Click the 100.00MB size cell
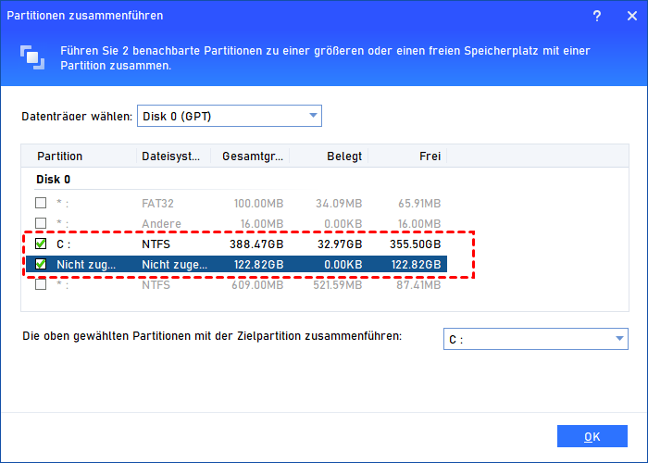The height and width of the screenshot is (463, 648). click(258, 204)
